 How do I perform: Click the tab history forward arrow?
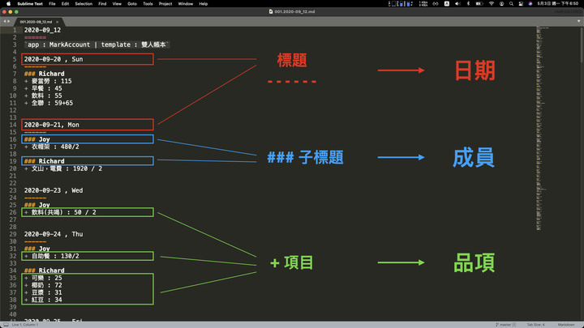point(8,22)
